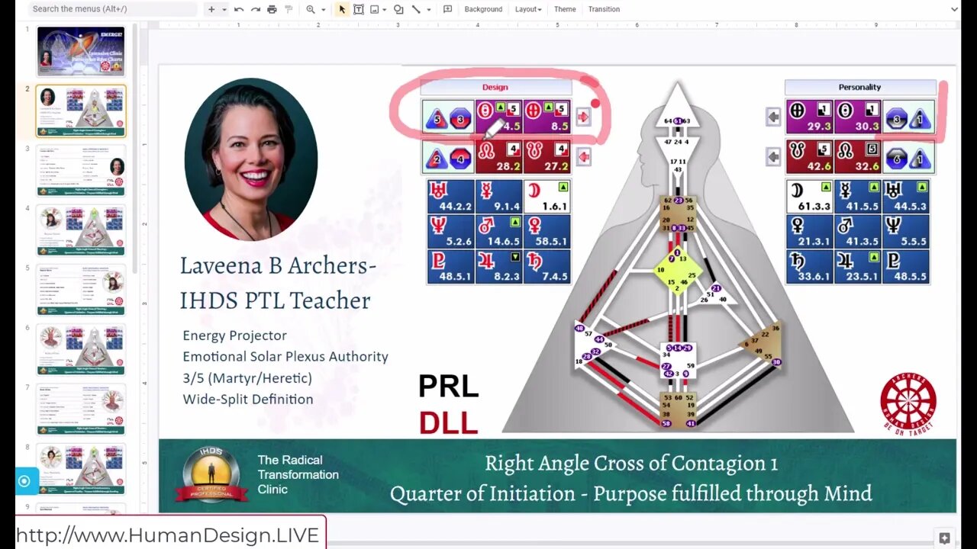
Task: Click the new slide plus icon
Action: pyautogui.click(x=211, y=9)
